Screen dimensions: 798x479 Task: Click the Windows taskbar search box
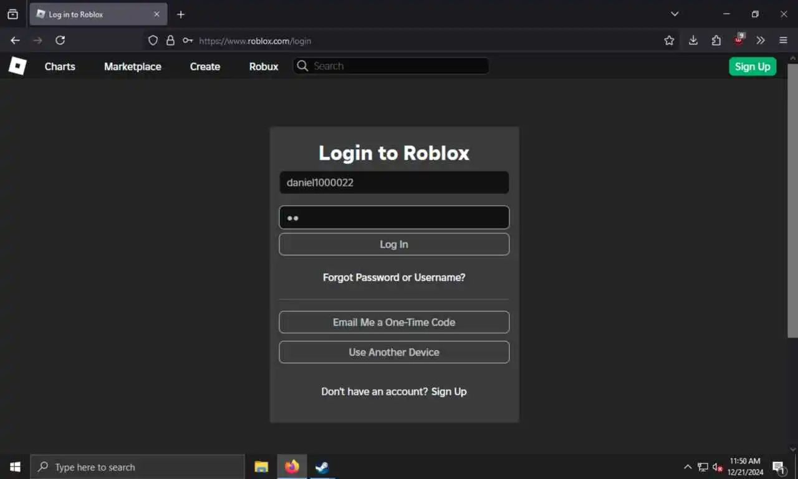pyautogui.click(x=137, y=467)
